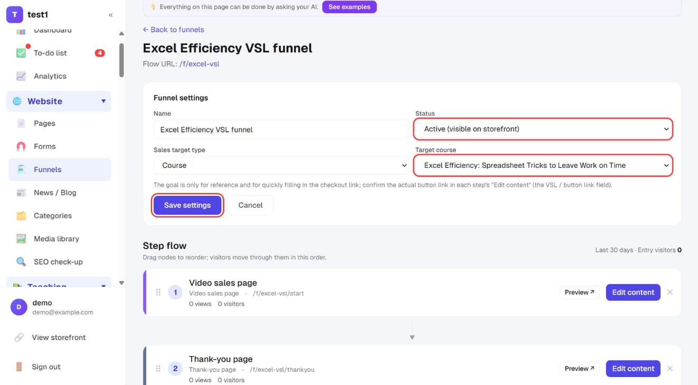698x385 pixels.
Task: Click the red 4 badge on To-do list
Action: click(x=100, y=53)
